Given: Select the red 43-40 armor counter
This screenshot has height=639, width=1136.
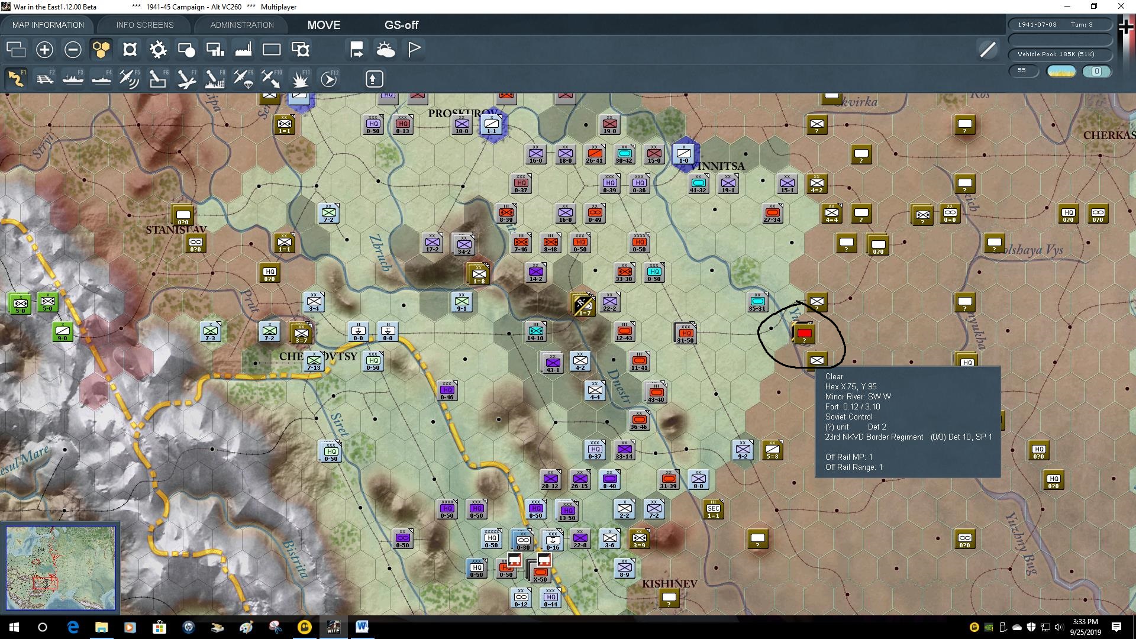Looking at the screenshot, I should [656, 392].
